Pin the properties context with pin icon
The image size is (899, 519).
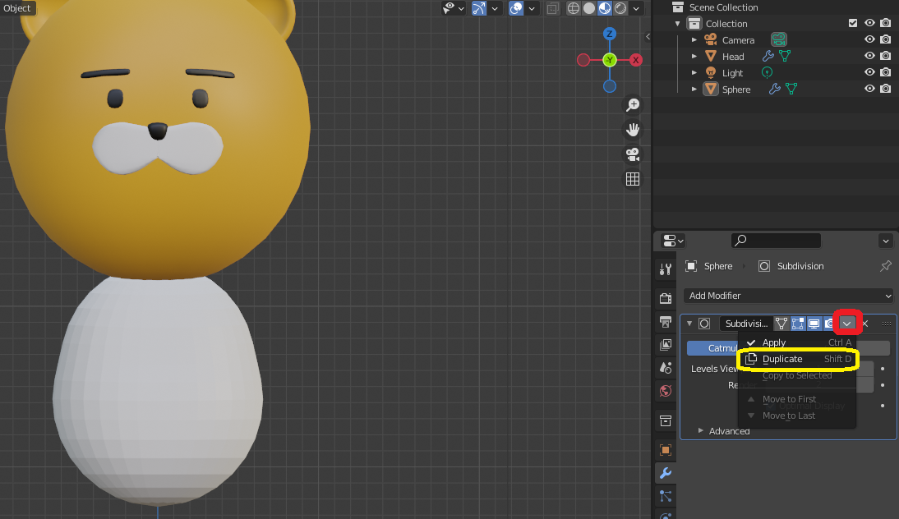pyautogui.click(x=886, y=266)
